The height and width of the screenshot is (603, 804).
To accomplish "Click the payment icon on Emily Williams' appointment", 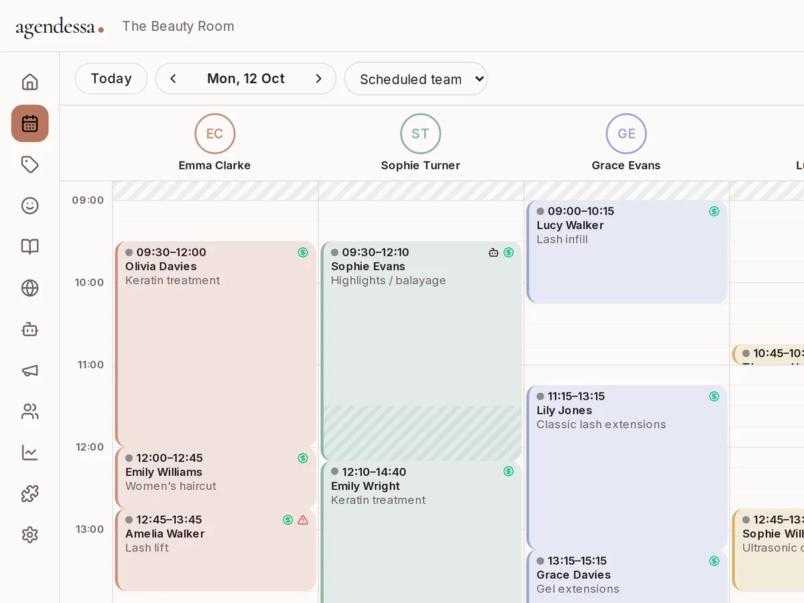I will pos(303,458).
